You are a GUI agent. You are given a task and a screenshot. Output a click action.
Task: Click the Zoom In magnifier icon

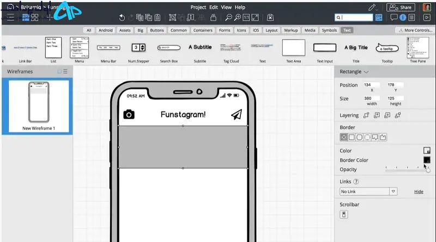pos(237,17)
